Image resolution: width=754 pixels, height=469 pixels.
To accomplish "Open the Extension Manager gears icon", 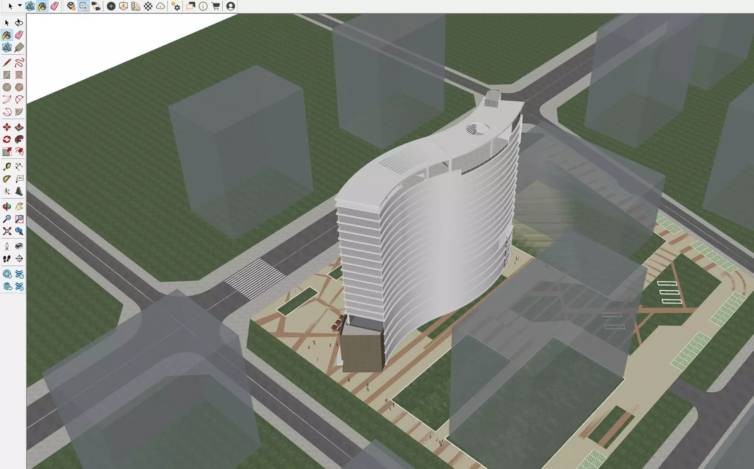I will [x=176, y=6].
